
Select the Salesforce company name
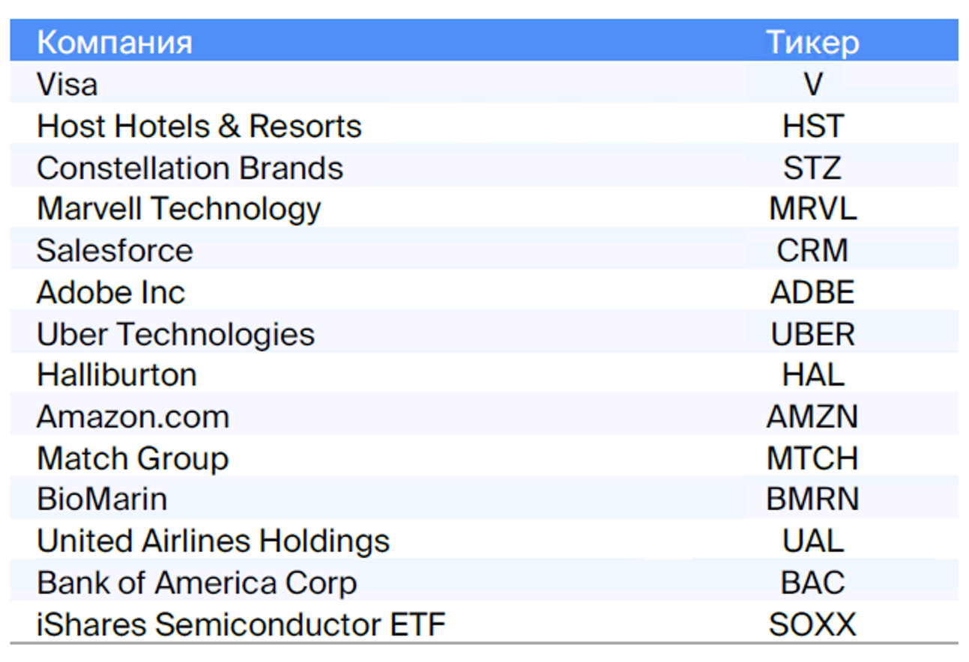[x=114, y=250]
